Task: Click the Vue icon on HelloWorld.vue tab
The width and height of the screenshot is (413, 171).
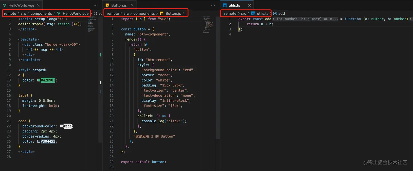Action: [5, 5]
